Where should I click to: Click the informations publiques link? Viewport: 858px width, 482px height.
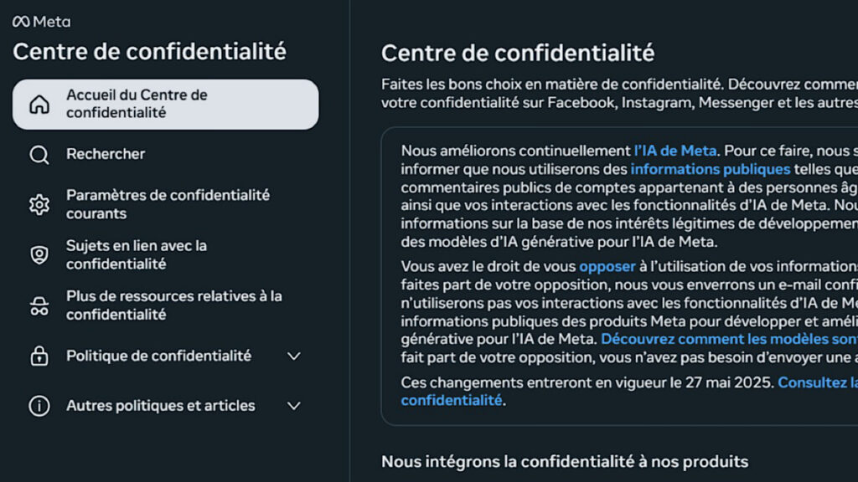[x=711, y=169]
